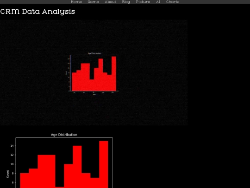Click the large Age Distribution chart title
250x188 pixels.
(64, 135)
